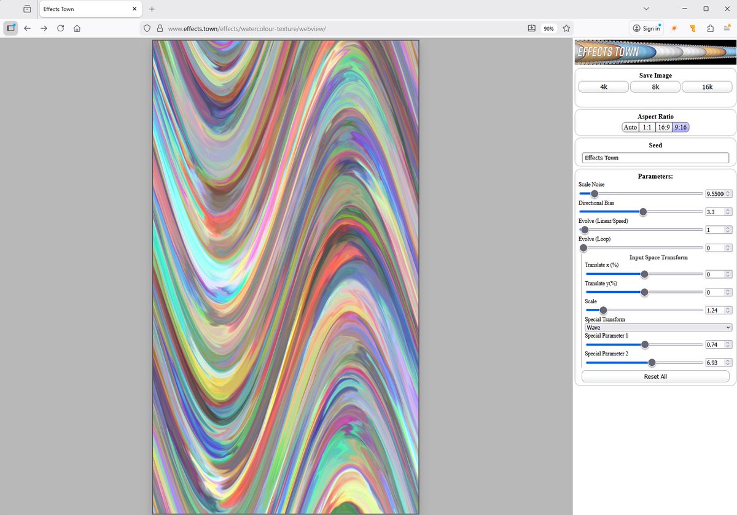This screenshot has width=737, height=515.
Task: Open a new tab with the plus icon
Action: point(152,9)
